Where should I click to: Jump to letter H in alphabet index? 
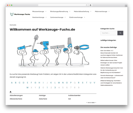(39, 83)
